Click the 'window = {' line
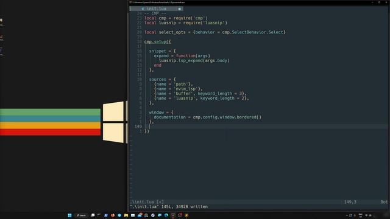This screenshot has height=219, width=390. pos(161,113)
